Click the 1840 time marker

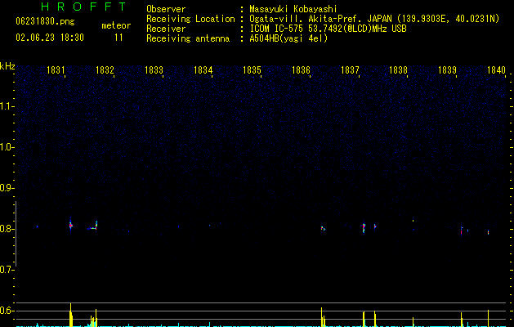[496, 70]
